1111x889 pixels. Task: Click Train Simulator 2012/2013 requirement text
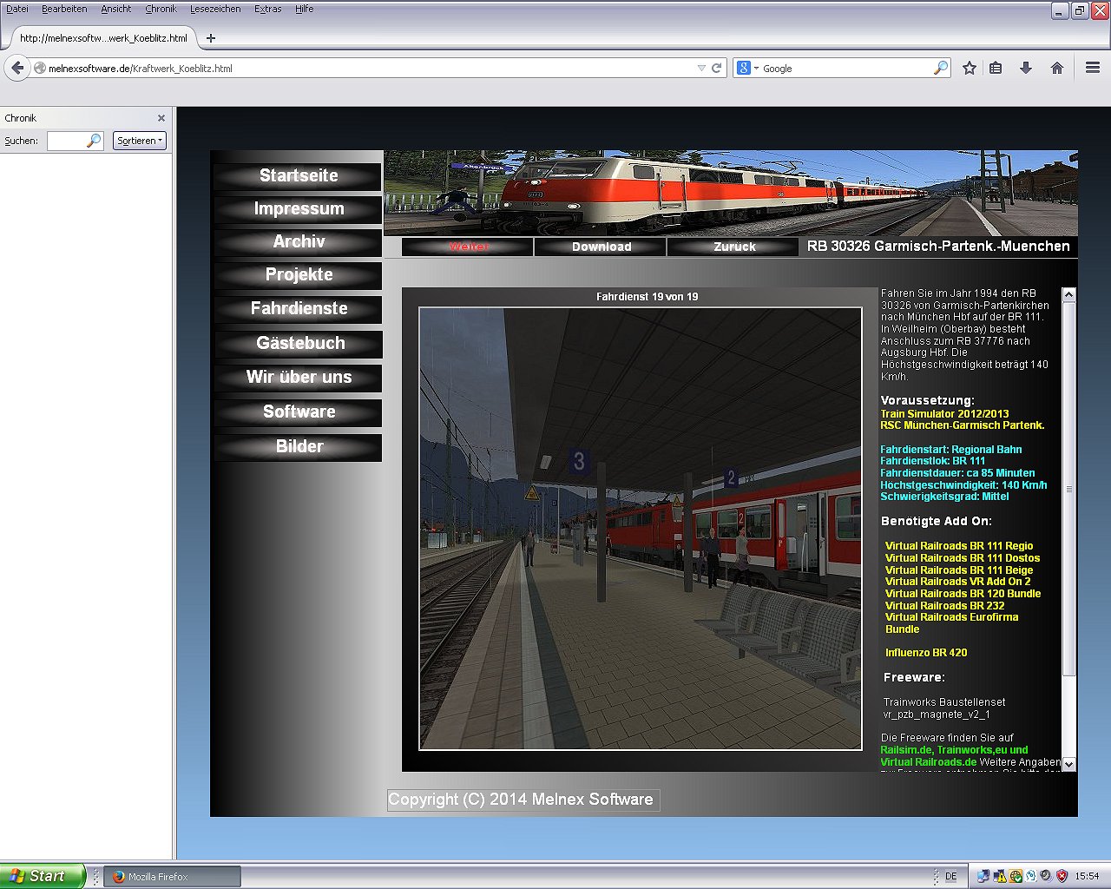[944, 414]
